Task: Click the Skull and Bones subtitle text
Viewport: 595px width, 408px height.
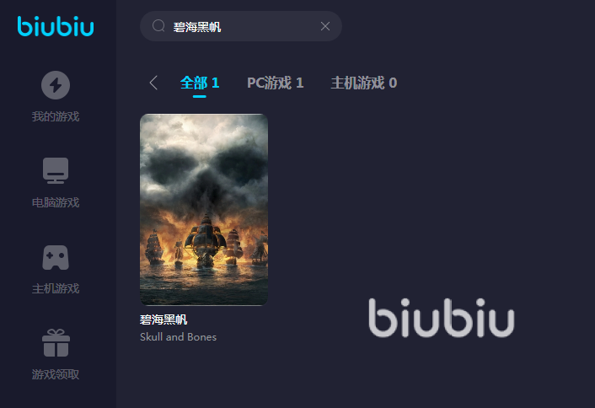Action: [179, 337]
